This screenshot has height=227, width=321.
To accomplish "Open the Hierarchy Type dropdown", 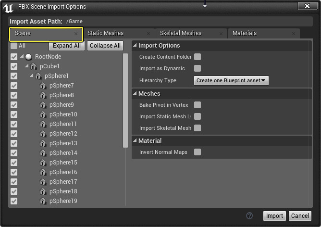I will click(231, 80).
